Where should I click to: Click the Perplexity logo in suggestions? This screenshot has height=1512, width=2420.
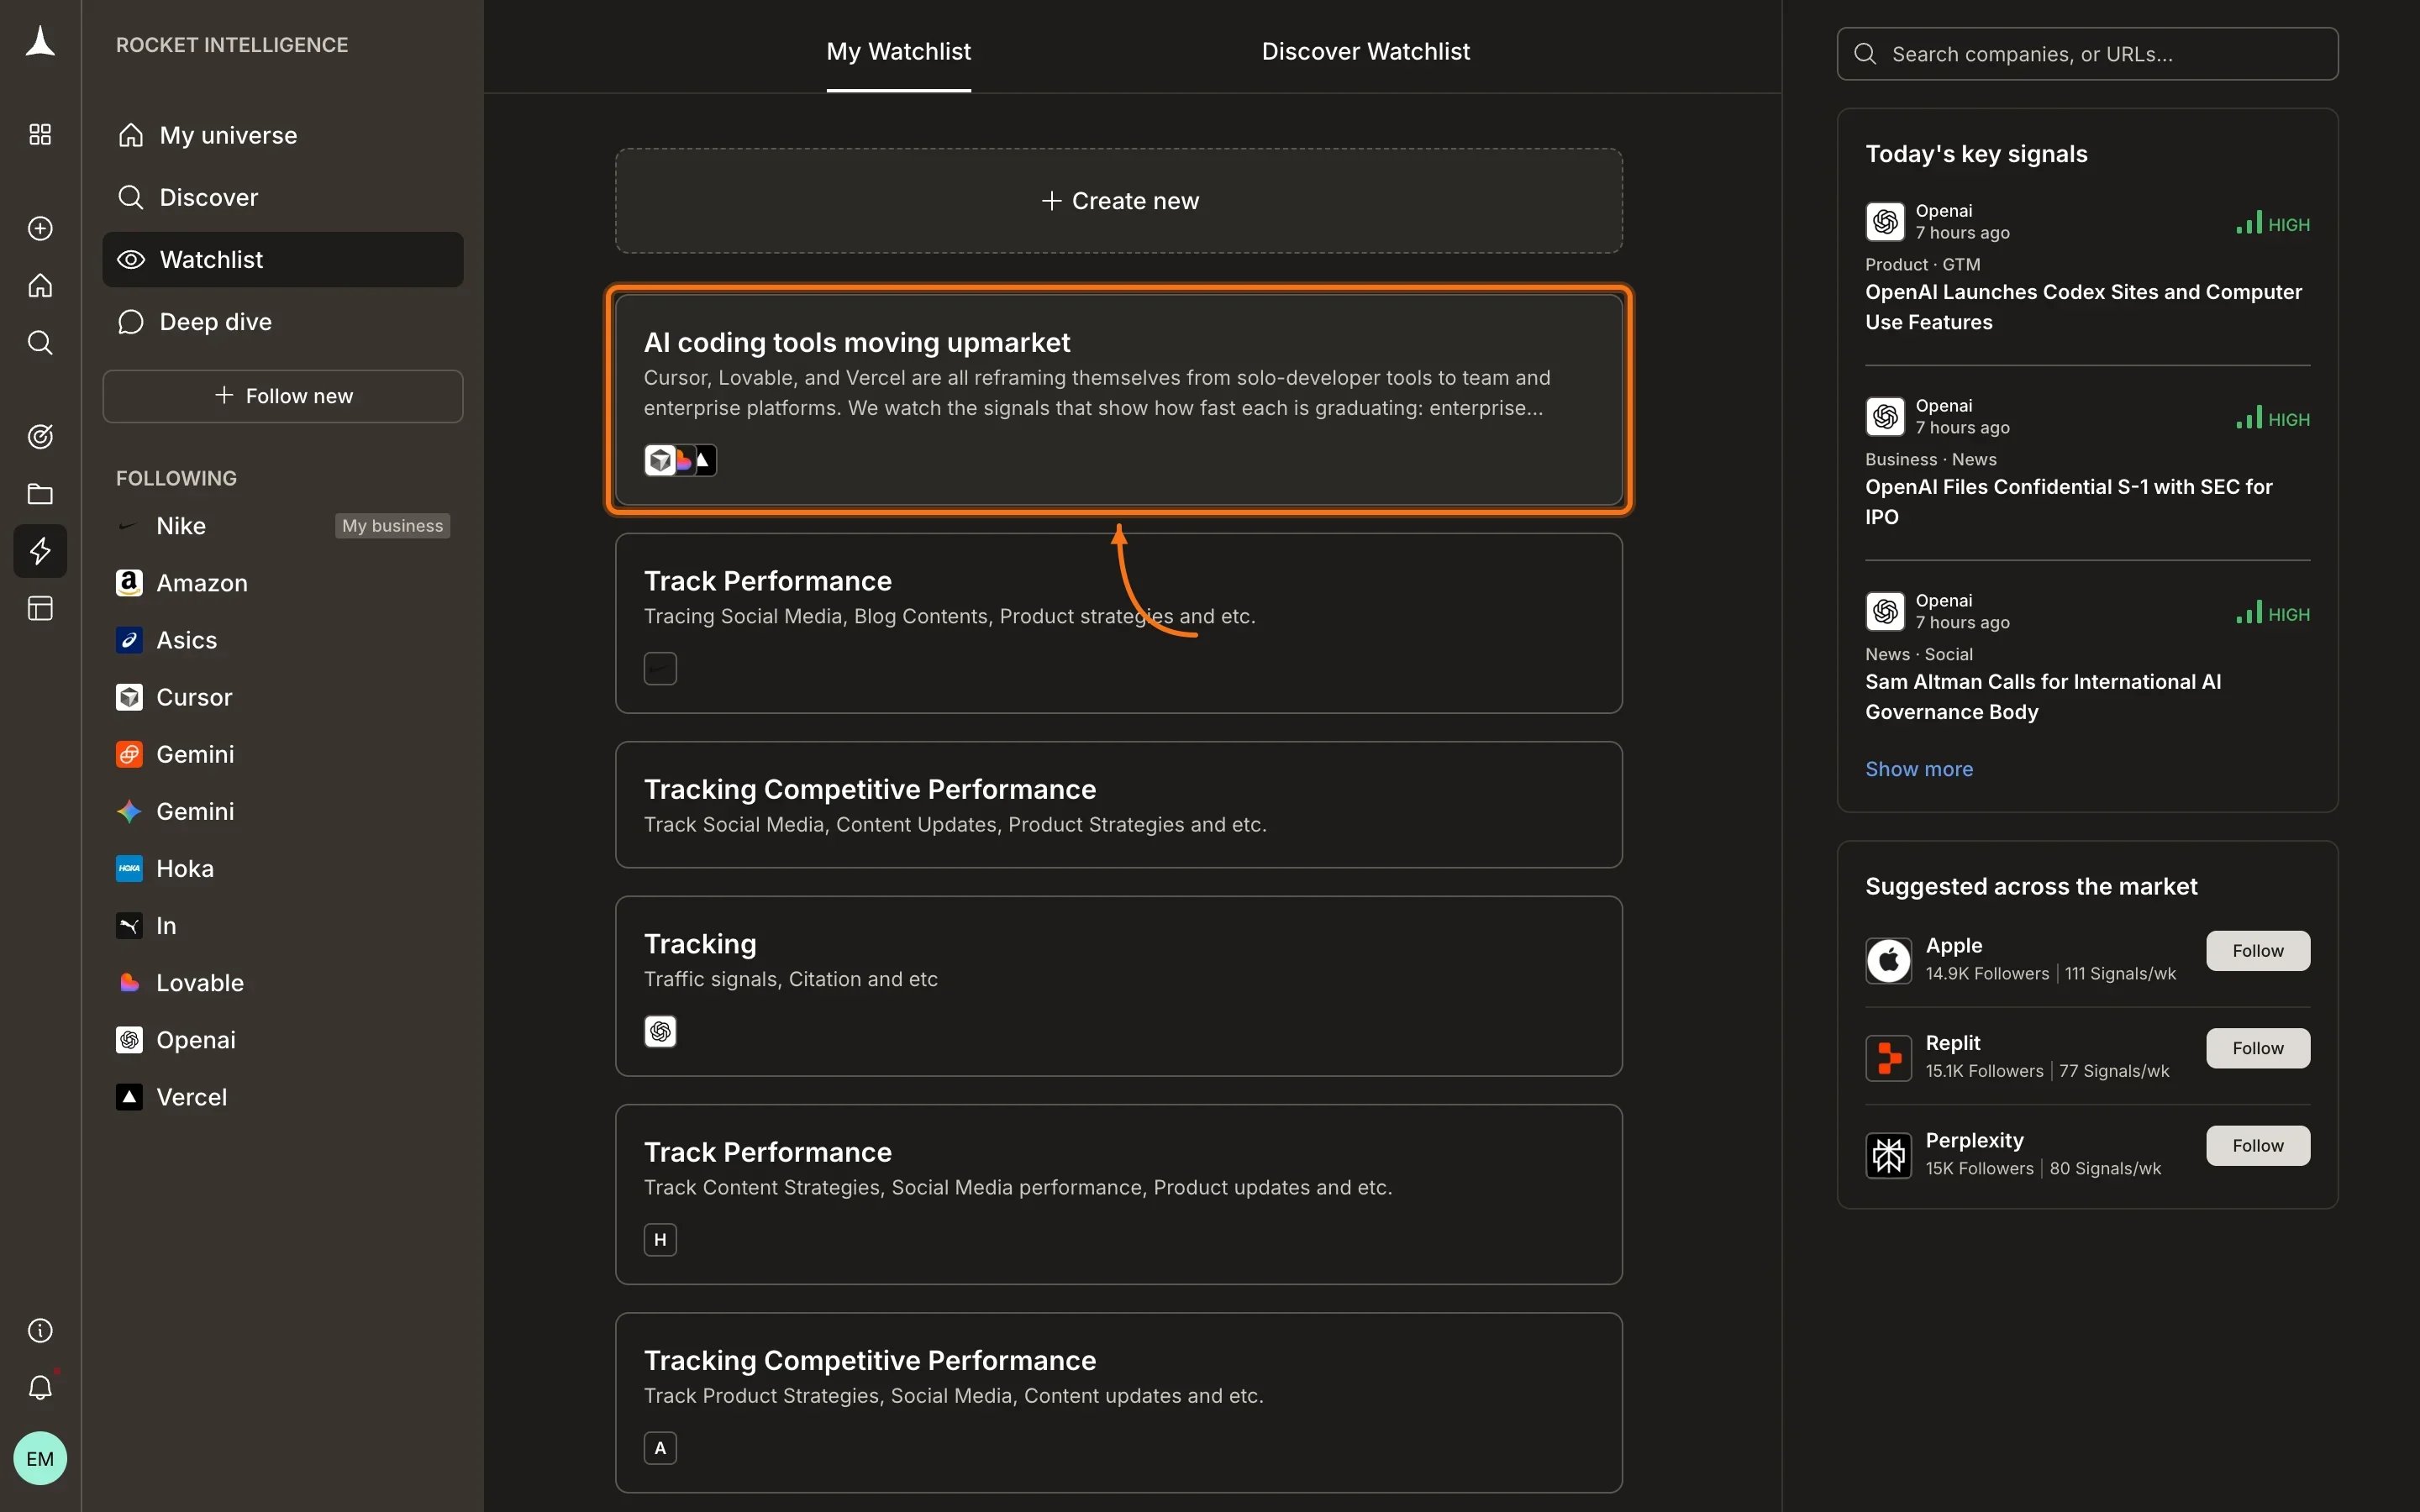(x=1888, y=1155)
